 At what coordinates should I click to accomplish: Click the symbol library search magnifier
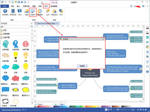tap(32, 27)
